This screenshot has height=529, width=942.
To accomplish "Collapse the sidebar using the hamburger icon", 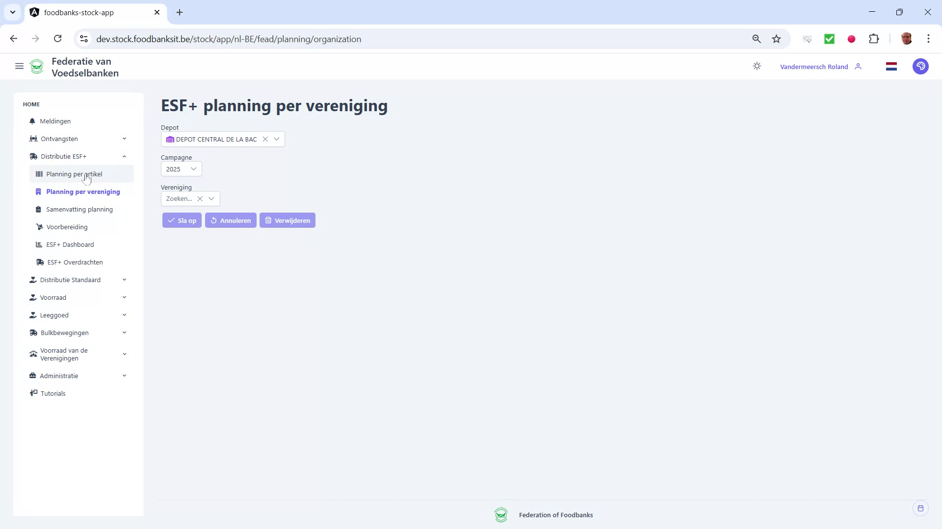I will 19,66.
